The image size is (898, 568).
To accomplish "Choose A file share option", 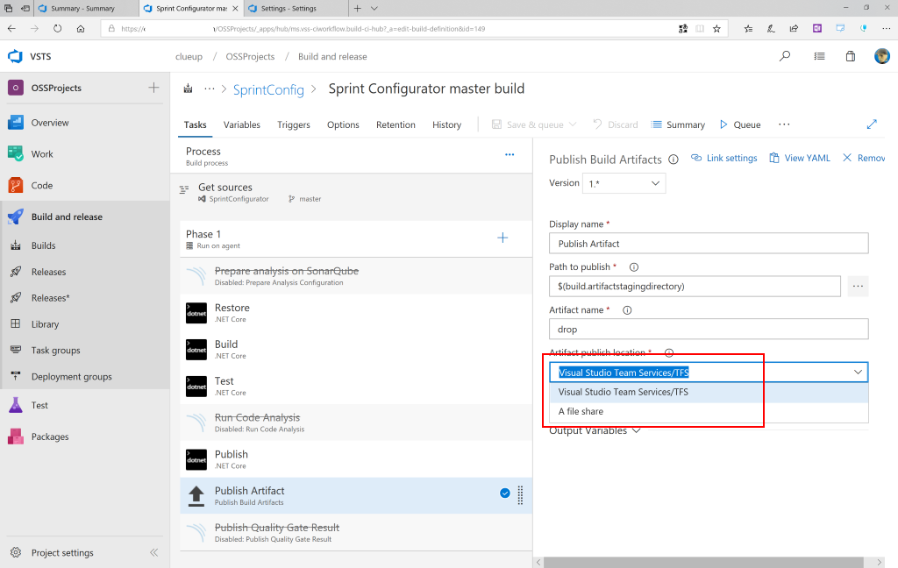I will click(709, 412).
